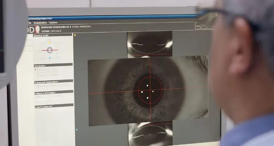Open the Options menu
Screen dimensions: 274x146
coord(53,23)
